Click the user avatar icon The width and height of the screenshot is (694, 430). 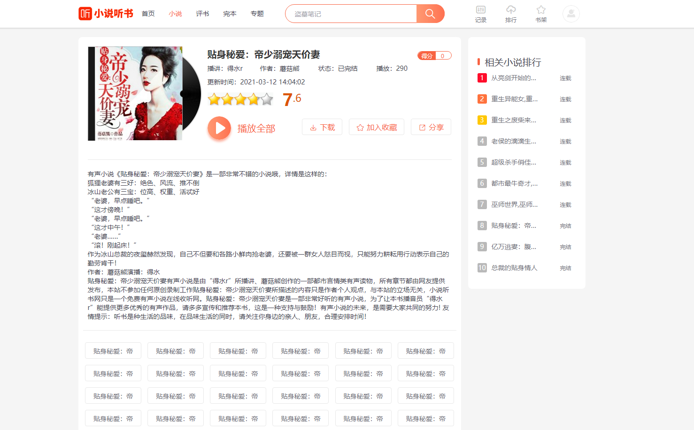pyautogui.click(x=571, y=14)
